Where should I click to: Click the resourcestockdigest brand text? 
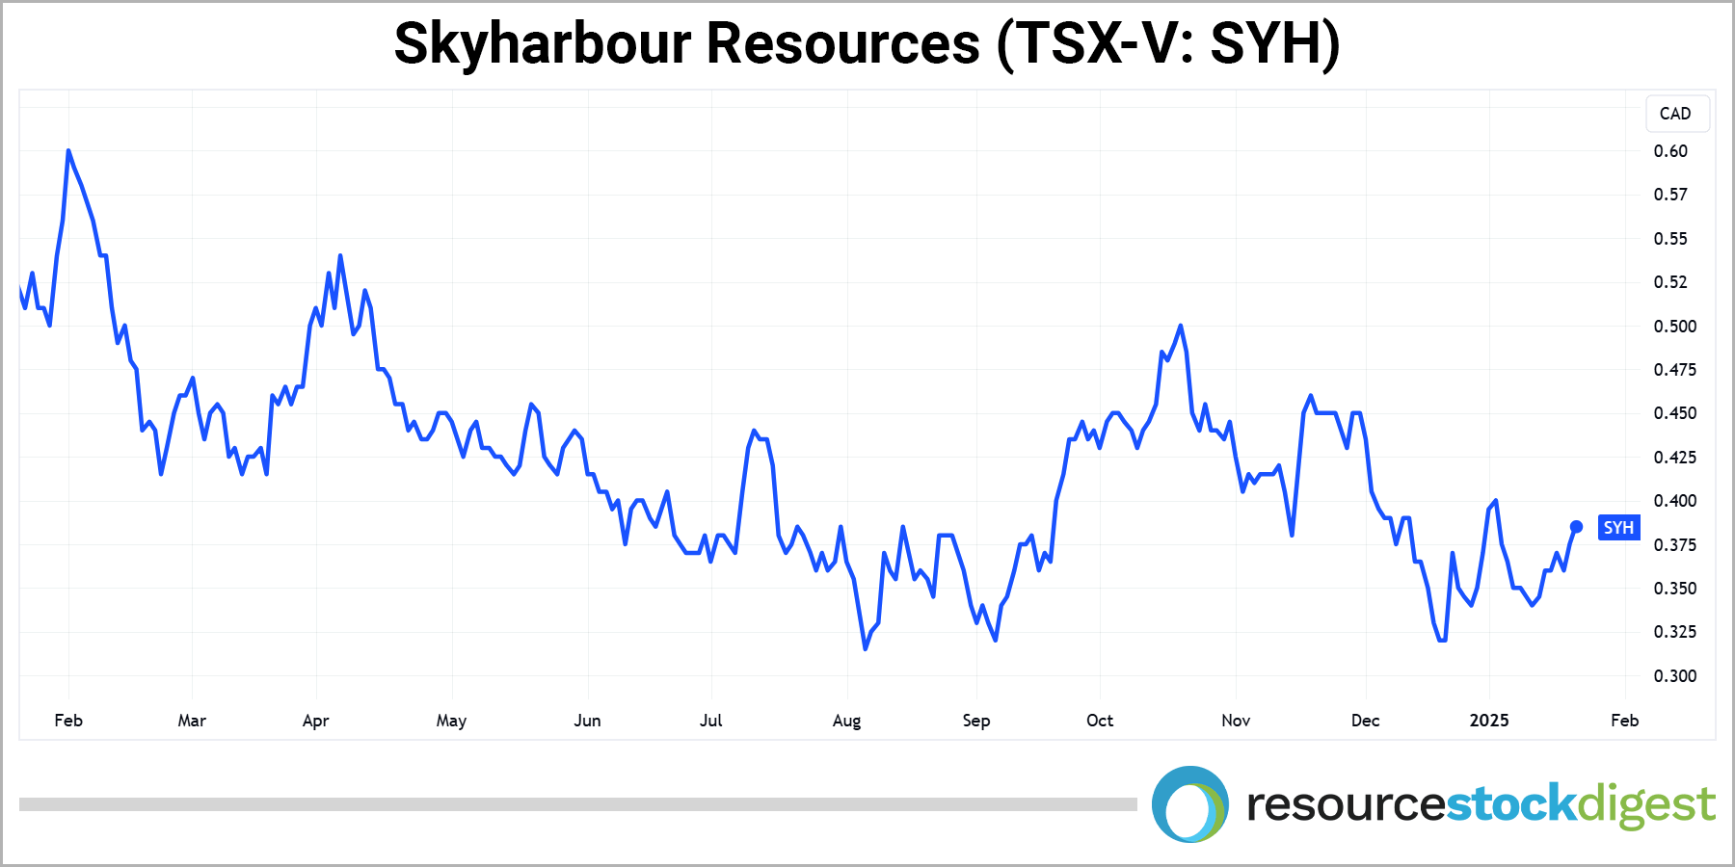1481,804
